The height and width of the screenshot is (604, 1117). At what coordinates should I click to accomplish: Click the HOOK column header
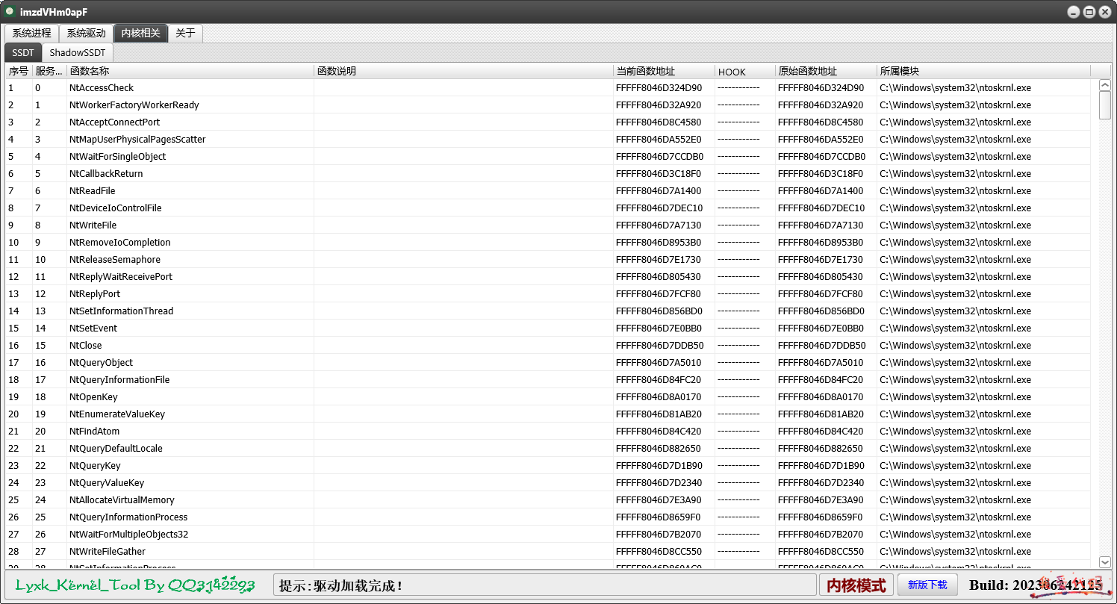(x=744, y=72)
